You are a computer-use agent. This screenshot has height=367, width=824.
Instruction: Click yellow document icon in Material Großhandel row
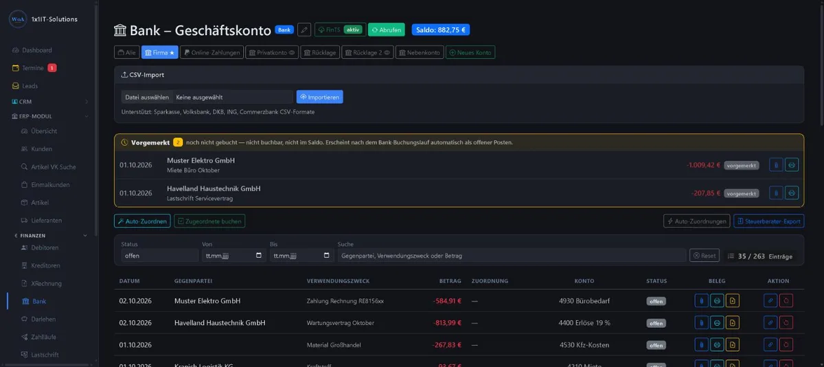click(x=733, y=344)
